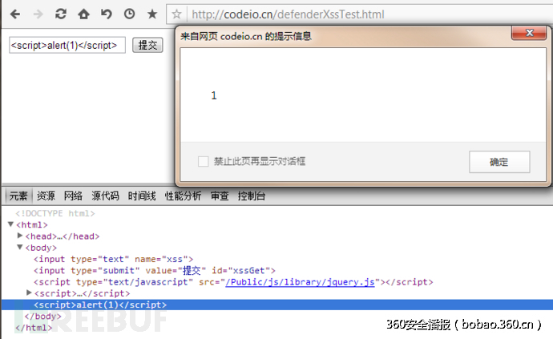
Task: Click the xss text input field
Action: coord(67,46)
